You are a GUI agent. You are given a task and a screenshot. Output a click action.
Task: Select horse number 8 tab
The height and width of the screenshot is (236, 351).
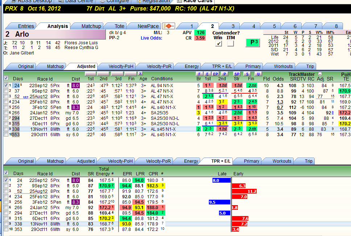click(x=336, y=26)
